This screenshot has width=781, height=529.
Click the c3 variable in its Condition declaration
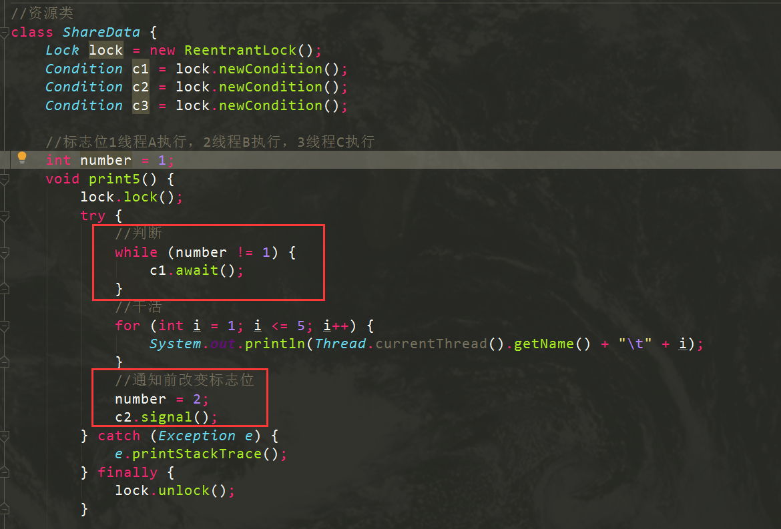140,105
